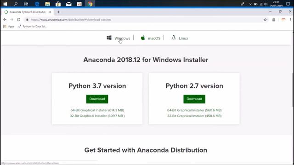Download the Python 2.7 version
The width and height of the screenshot is (294, 165).
tap(194, 99)
